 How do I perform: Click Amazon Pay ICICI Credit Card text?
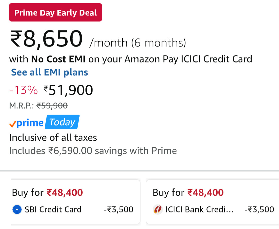coord(188,59)
